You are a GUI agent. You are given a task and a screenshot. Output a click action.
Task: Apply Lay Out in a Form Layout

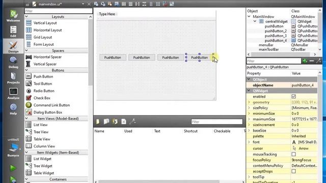click(151, 4)
